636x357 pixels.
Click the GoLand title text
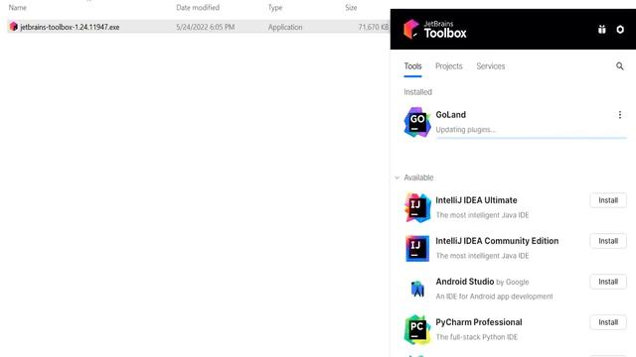pos(450,115)
